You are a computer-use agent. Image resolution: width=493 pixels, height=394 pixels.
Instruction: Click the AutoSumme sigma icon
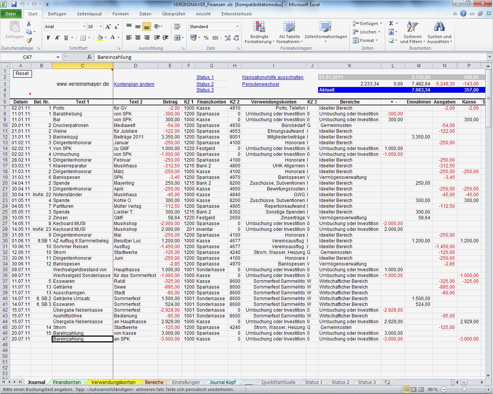[x=391, y=23]
